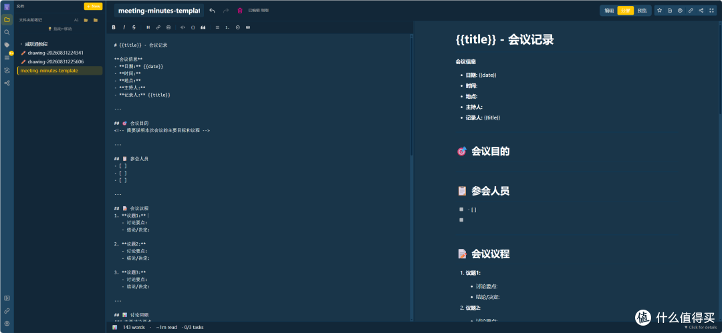Insert a link from the formatting toolbar
The height and width of the screenshot is (333, 722).
158,27
